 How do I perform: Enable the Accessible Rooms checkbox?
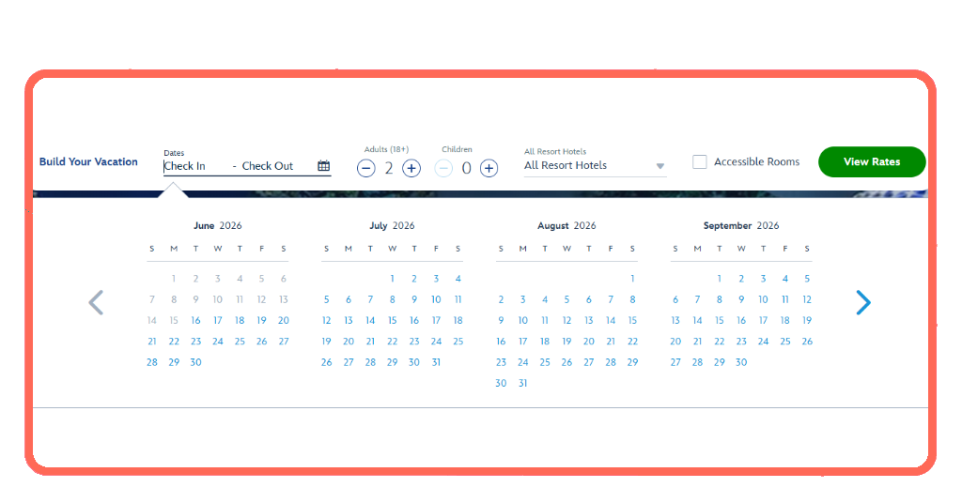click(699, 161)
